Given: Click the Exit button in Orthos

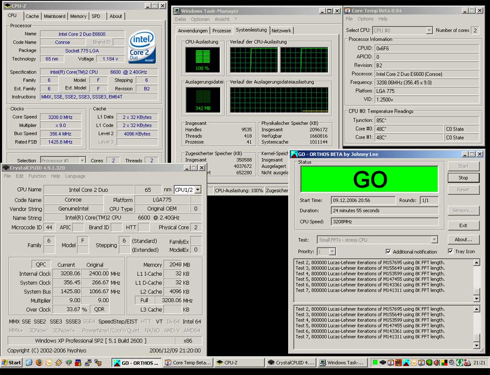Looking at the screenshot, I should coord(463,225).
